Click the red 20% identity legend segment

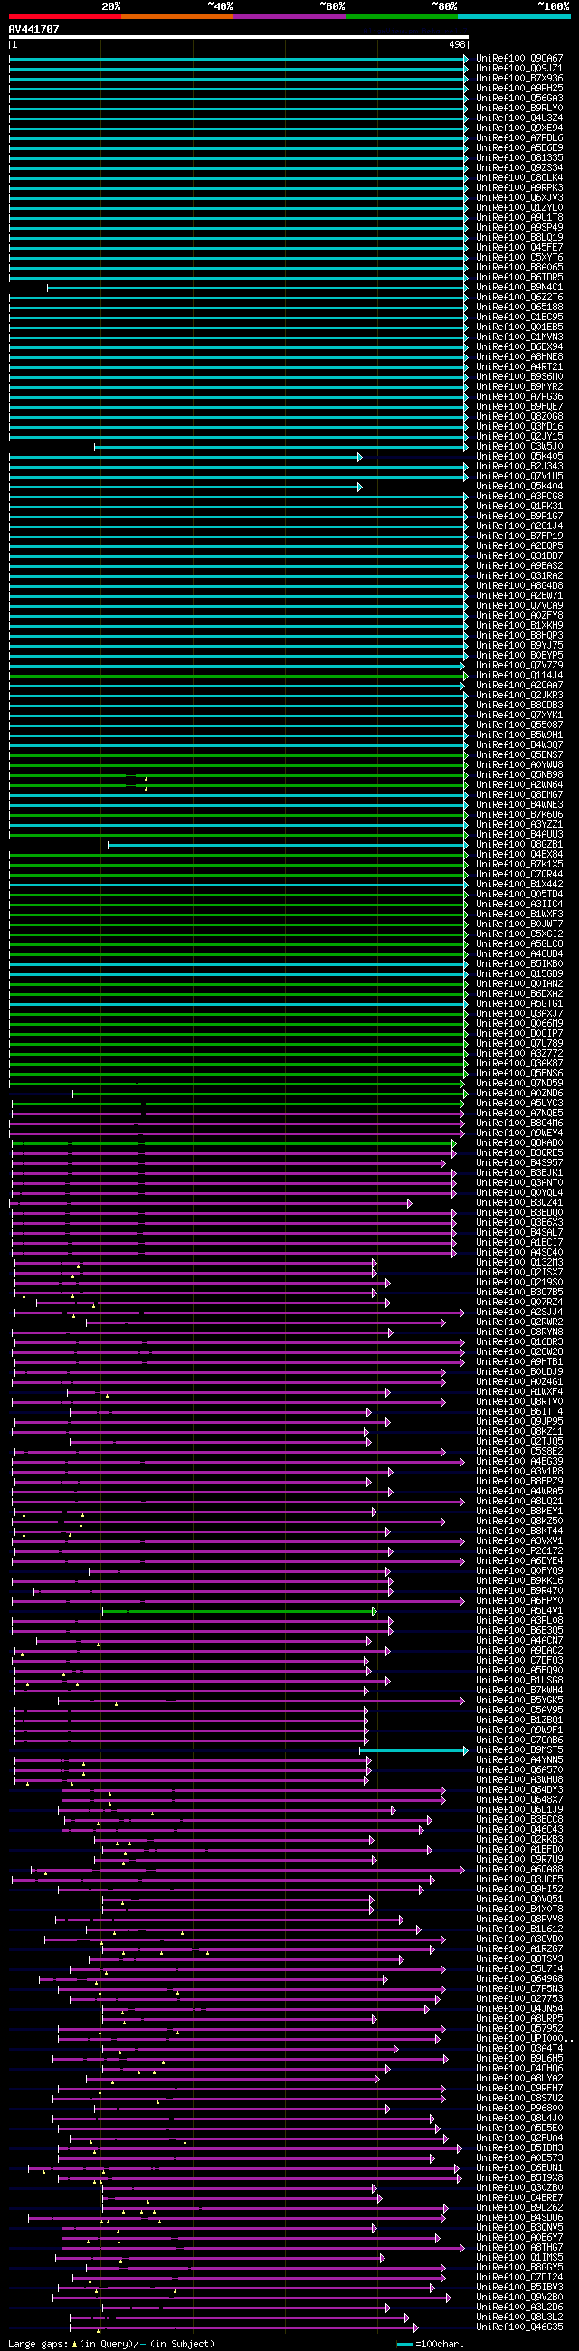point(65,16)
